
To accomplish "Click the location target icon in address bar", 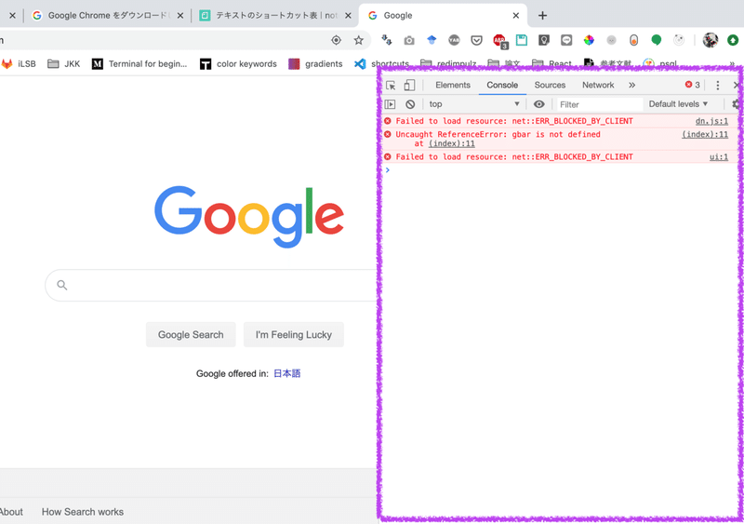I will coord(337,40).
